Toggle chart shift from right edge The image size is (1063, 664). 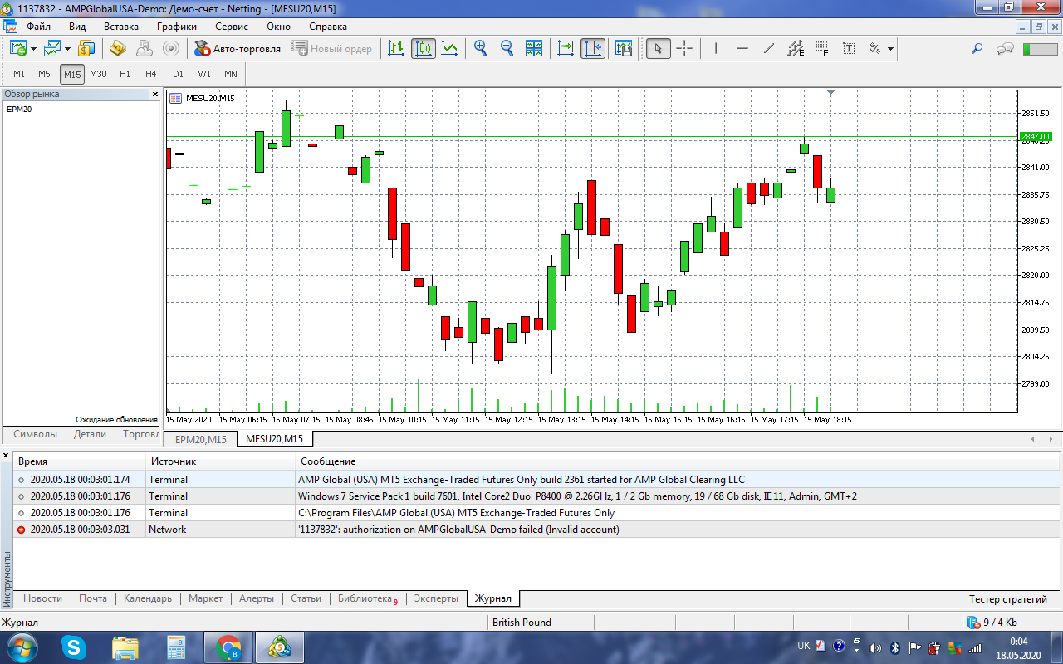point(593,49)
